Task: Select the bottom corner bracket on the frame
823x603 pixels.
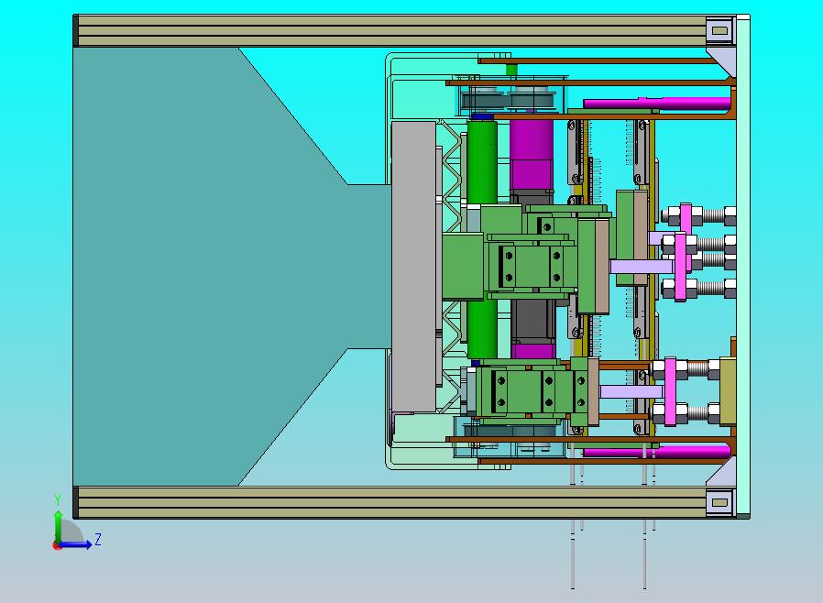Action: tap(719, 503)
